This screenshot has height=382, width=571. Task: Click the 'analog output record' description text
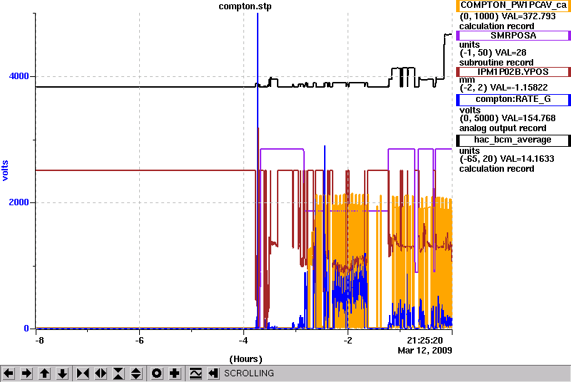(x=502, y=128)
